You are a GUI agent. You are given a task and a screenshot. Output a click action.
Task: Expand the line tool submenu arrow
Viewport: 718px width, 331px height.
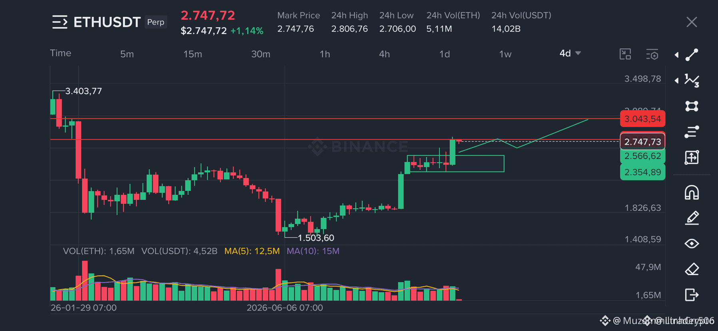(x=676, y=55)
